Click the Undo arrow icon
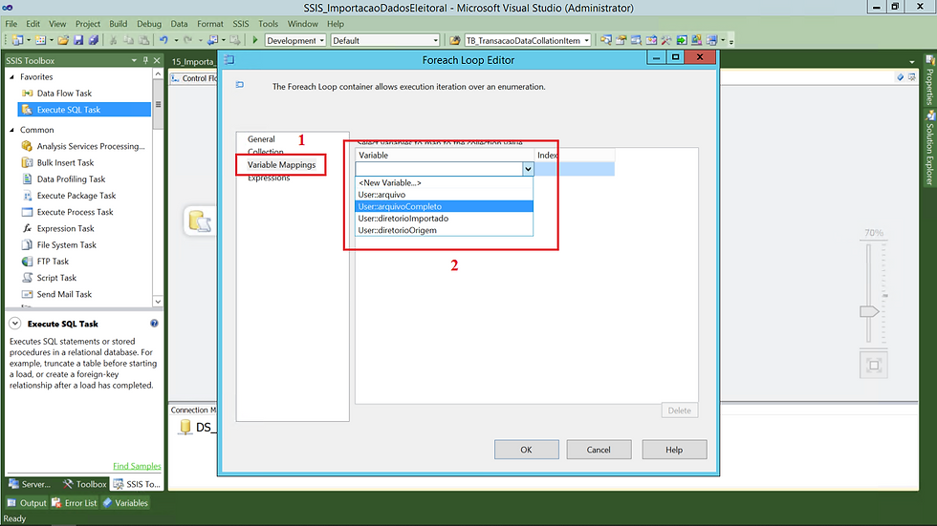Image resolution: width=937 pixels, height=526 pixels. click(x=163, y=40)
